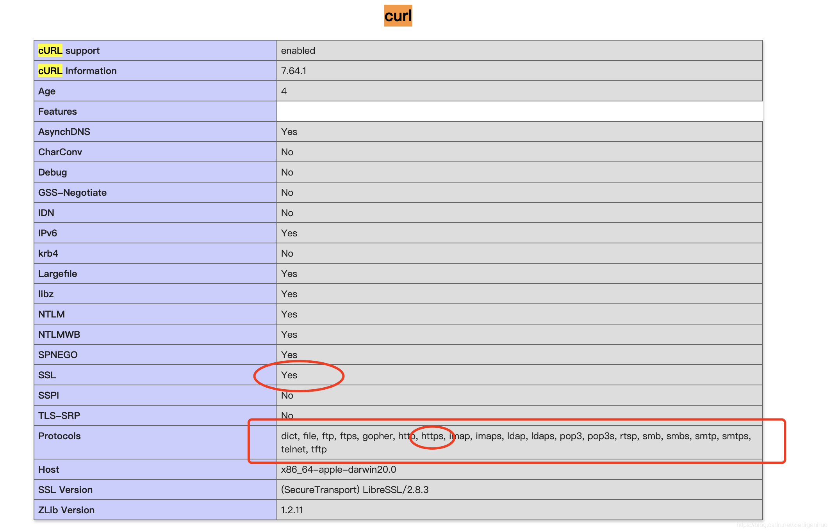831x532 pixels.
Task: Click the 'No' value beside IDN
Action: click(287, 213)
